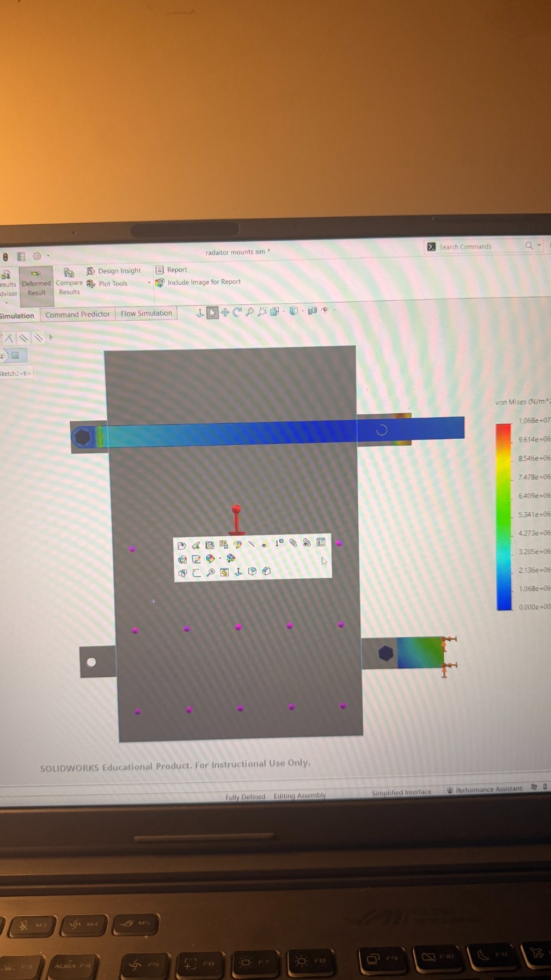Click the paperclip icon in context toolbar
Image resolution: width=551 pixels, height=980 pixels.
[x=293, y=543]
